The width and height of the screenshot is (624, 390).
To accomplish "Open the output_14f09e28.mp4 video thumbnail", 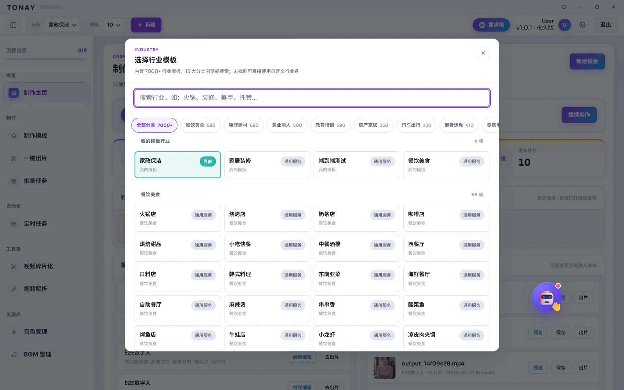I will click(385, 368).
